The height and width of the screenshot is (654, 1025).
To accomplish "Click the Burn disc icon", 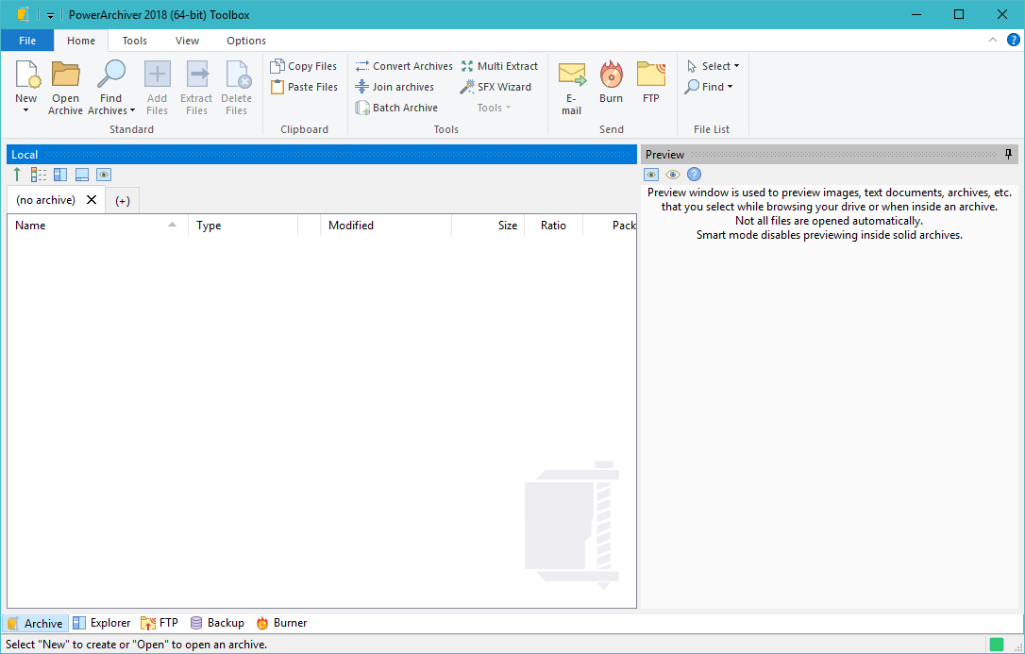I will [612, 74].
